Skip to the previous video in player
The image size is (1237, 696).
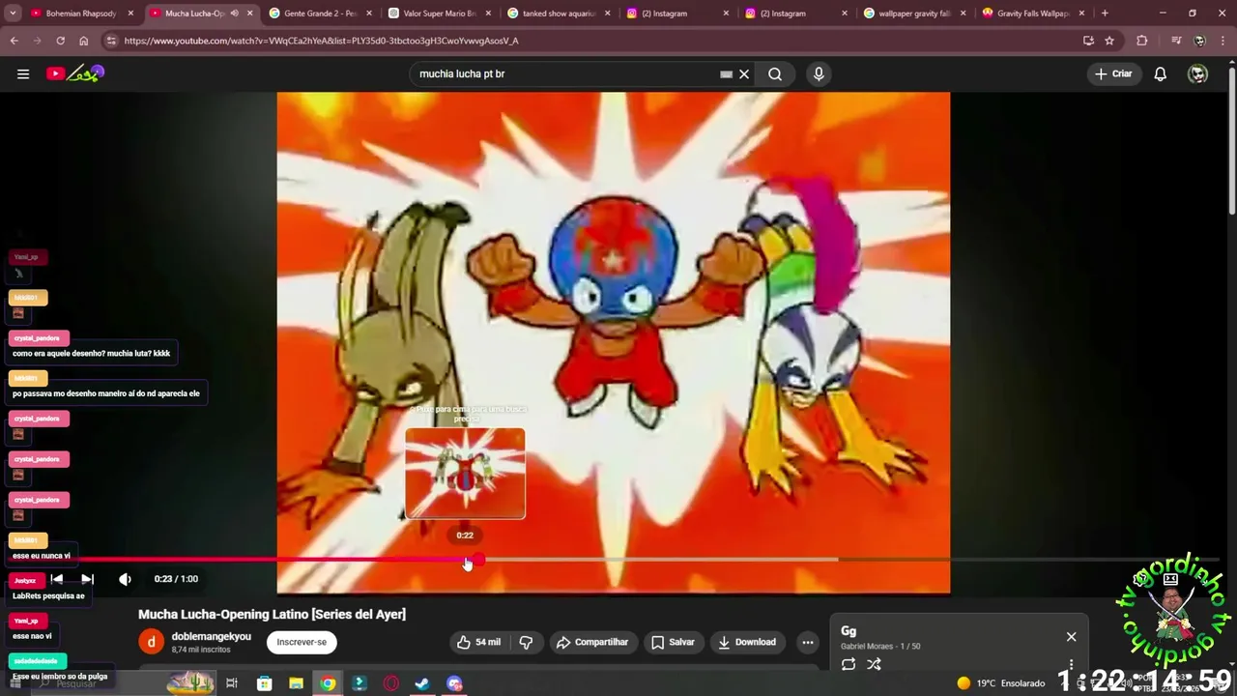[57, 579]
